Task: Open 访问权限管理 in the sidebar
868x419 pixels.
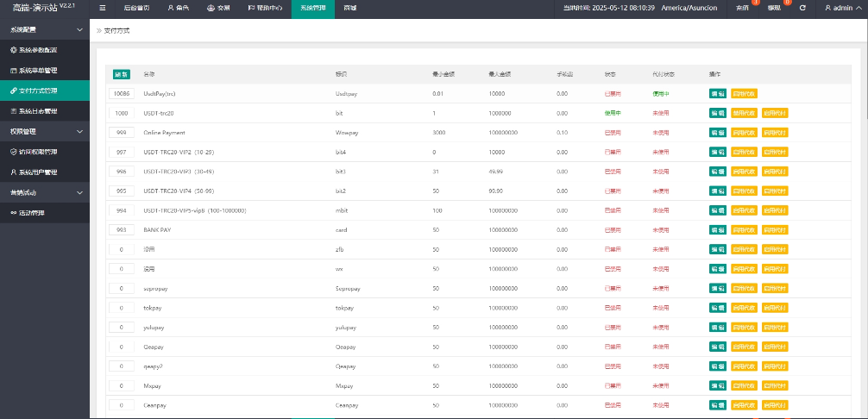Action: [x=45, y=152]
